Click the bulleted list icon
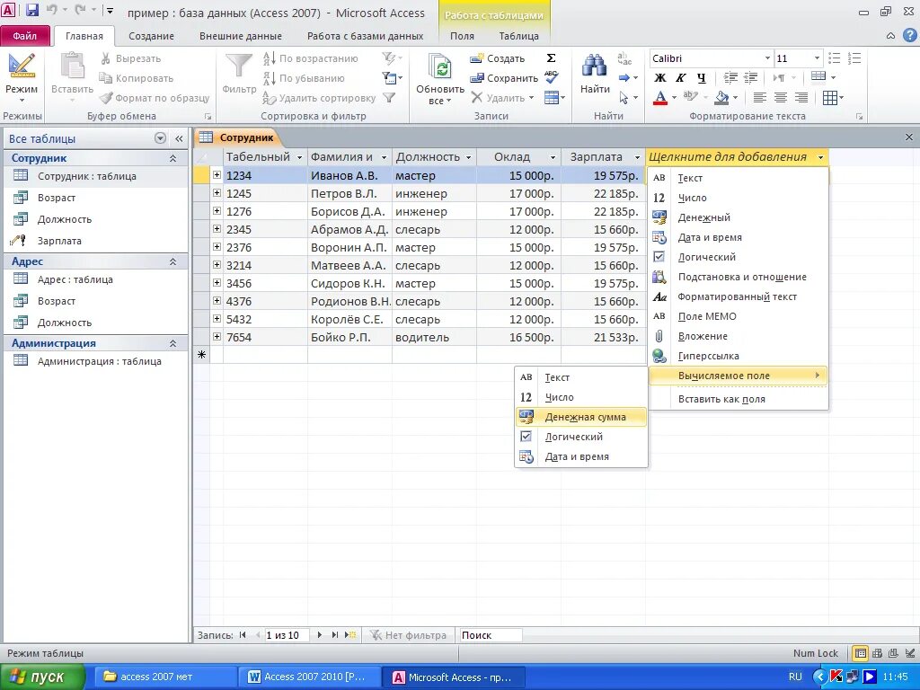920x690 pixels. tap(835, 58)
